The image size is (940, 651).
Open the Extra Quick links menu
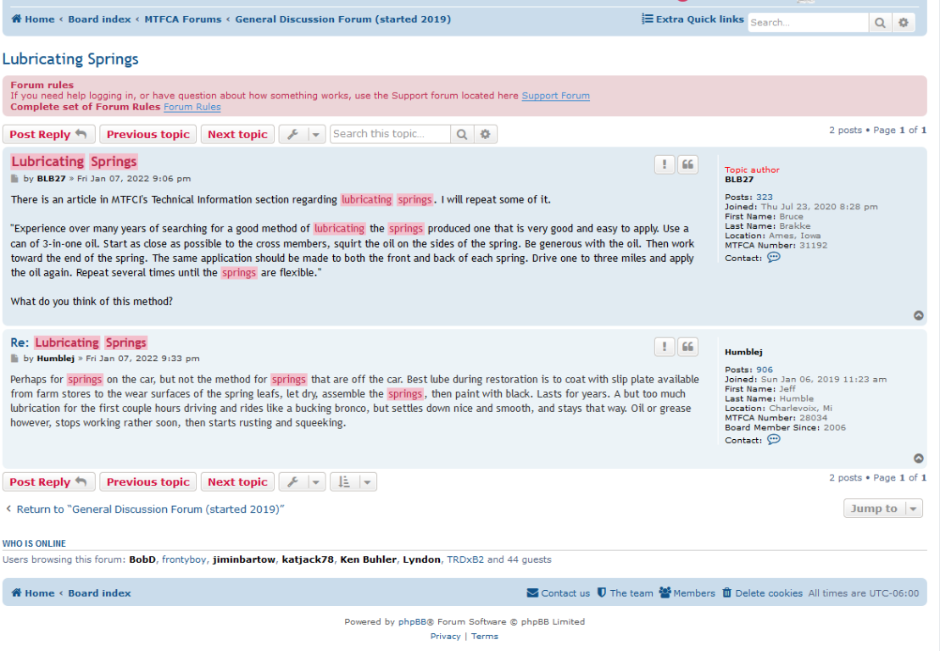point(692,19)
